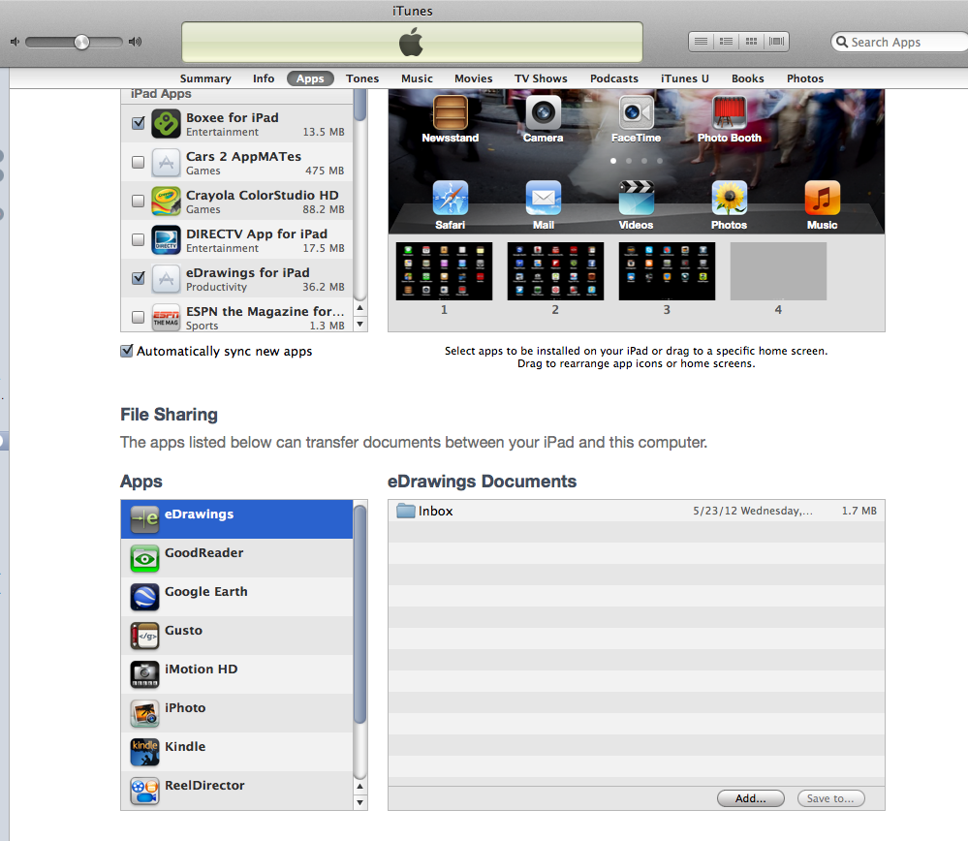
Task: Switch to grid view button
Action: pyautogui.click(x=751, y=42)
